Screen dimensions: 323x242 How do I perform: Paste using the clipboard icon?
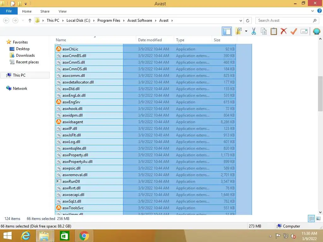(x=273, y=31)
